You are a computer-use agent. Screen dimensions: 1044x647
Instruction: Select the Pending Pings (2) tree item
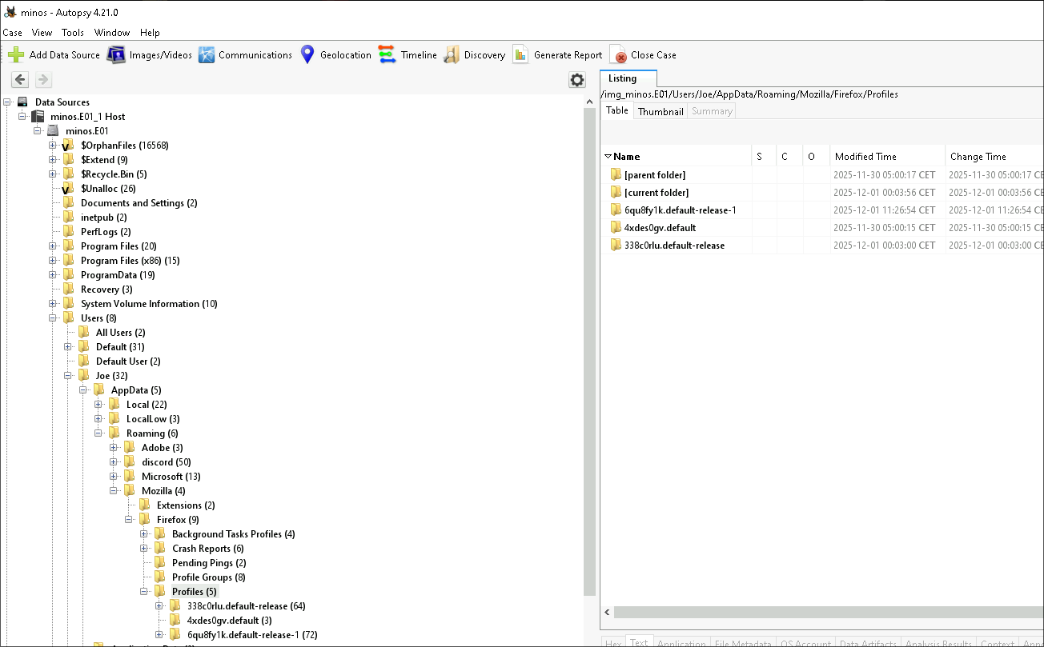pyautogui.click(x=209, y=563)
